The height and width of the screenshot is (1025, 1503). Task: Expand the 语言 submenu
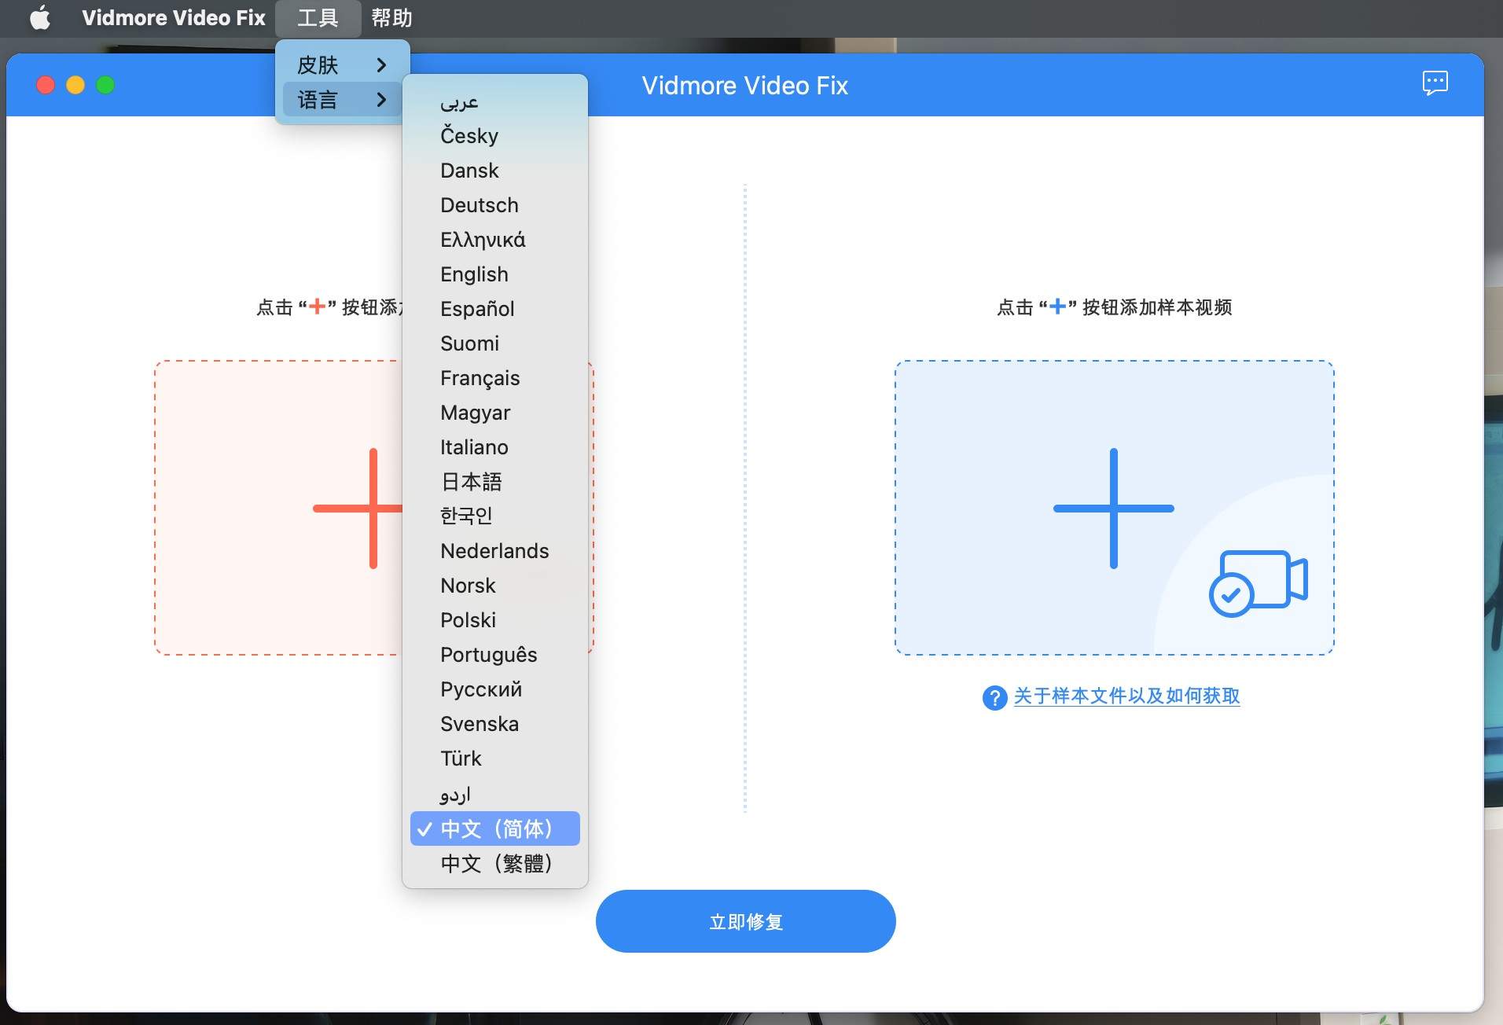[318, 99]
